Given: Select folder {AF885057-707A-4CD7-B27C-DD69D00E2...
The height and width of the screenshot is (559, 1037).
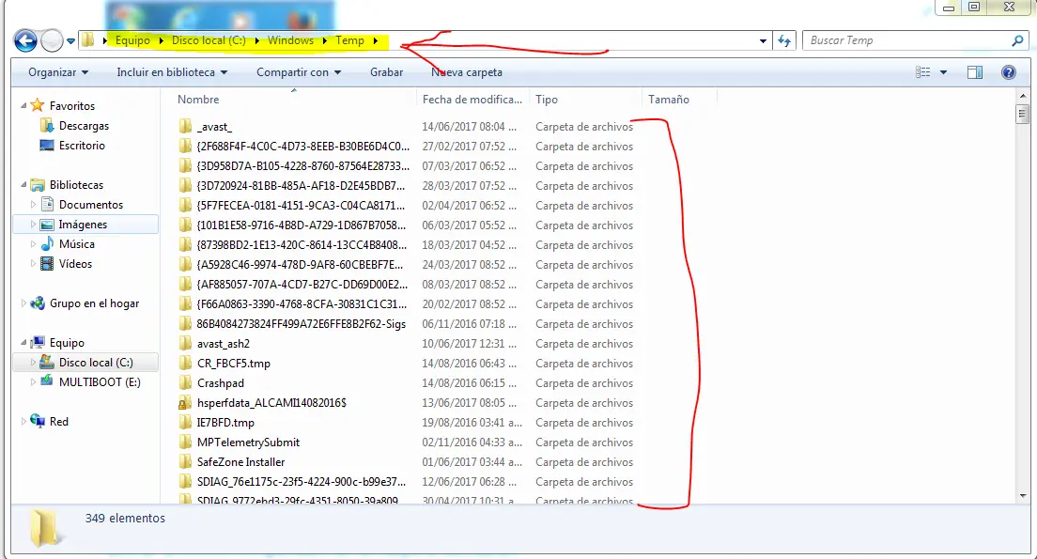Looking at the screenshot, I should click(x=302, y=285).
